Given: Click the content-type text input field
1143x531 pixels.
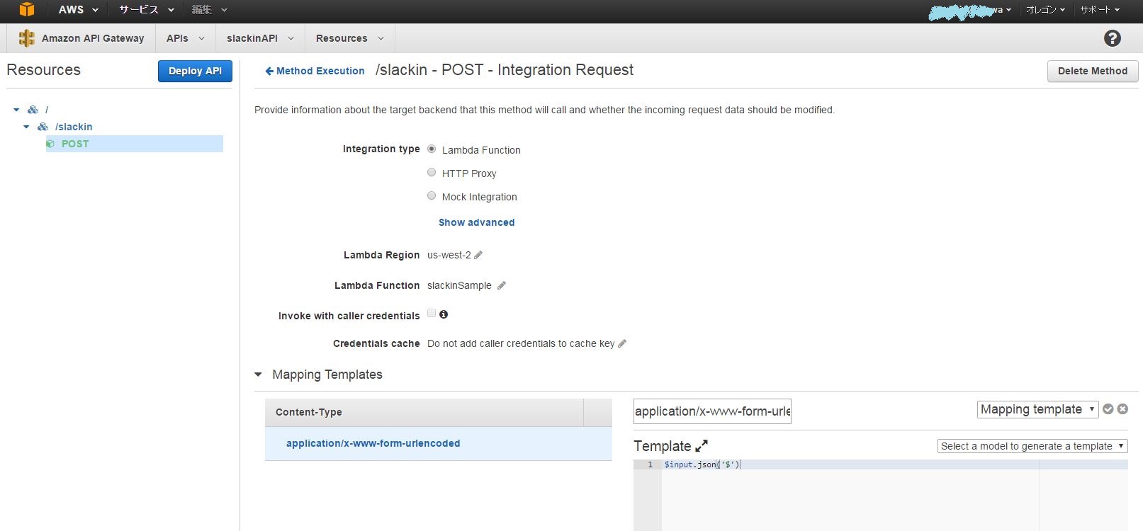Looking at the screenshot, I should click(712, 411).
